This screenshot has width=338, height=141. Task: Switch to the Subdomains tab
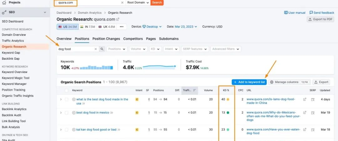[169, 39]
